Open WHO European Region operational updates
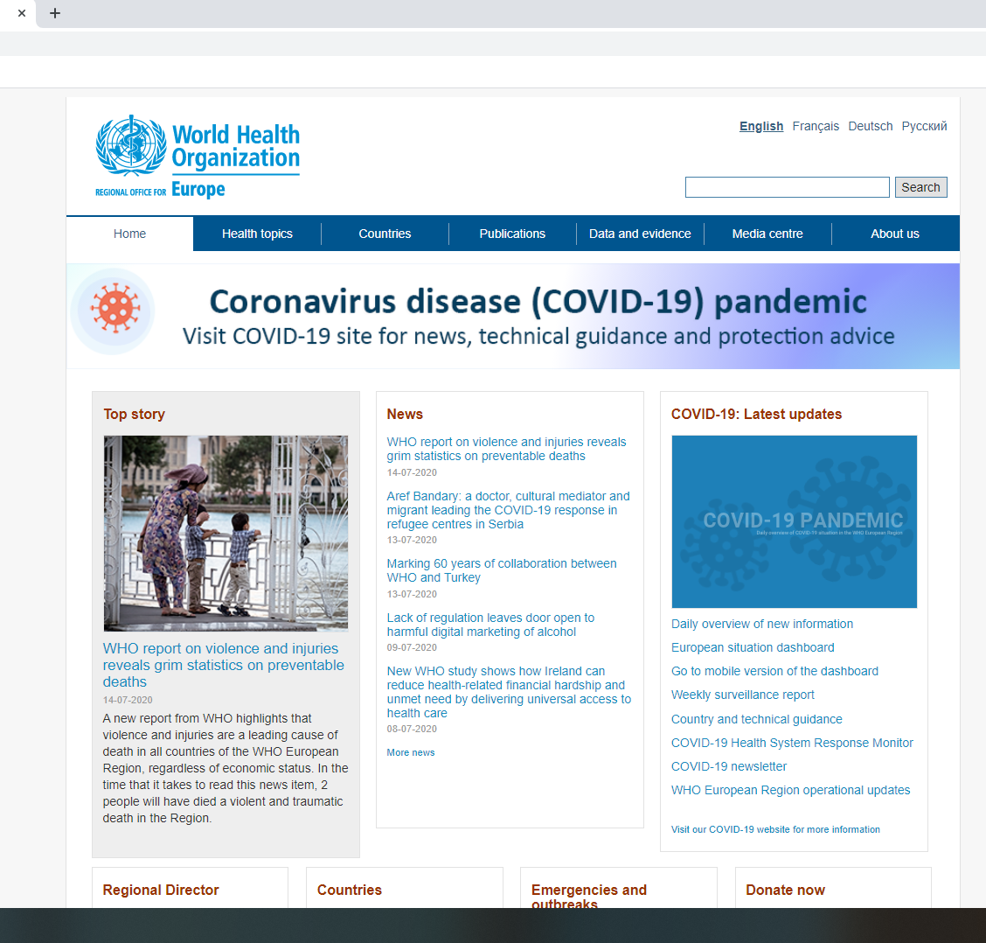The image size is (986, 943). [x=790, y=790]
